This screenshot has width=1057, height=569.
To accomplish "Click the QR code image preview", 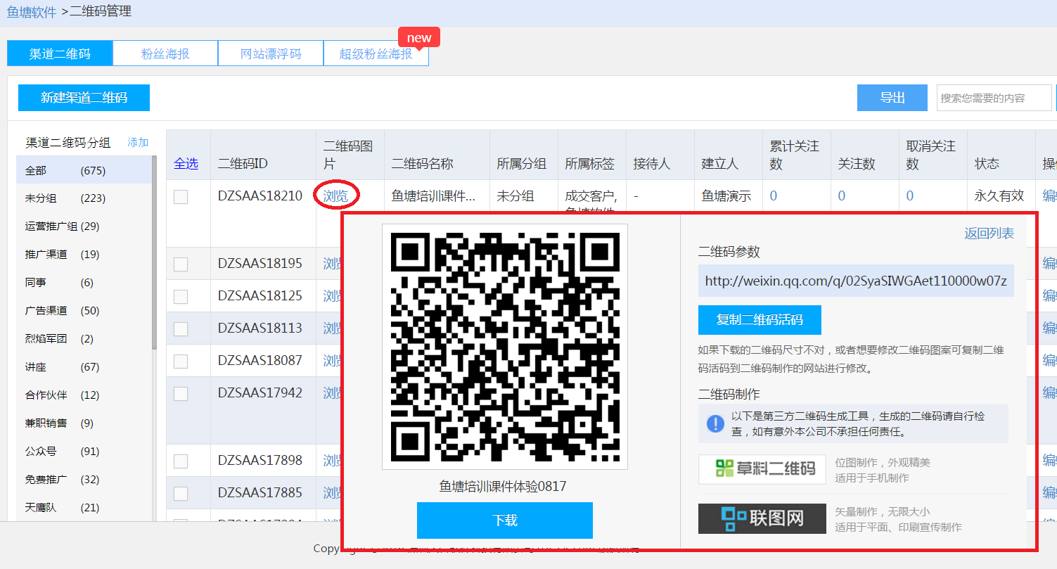I will [505, 347].
